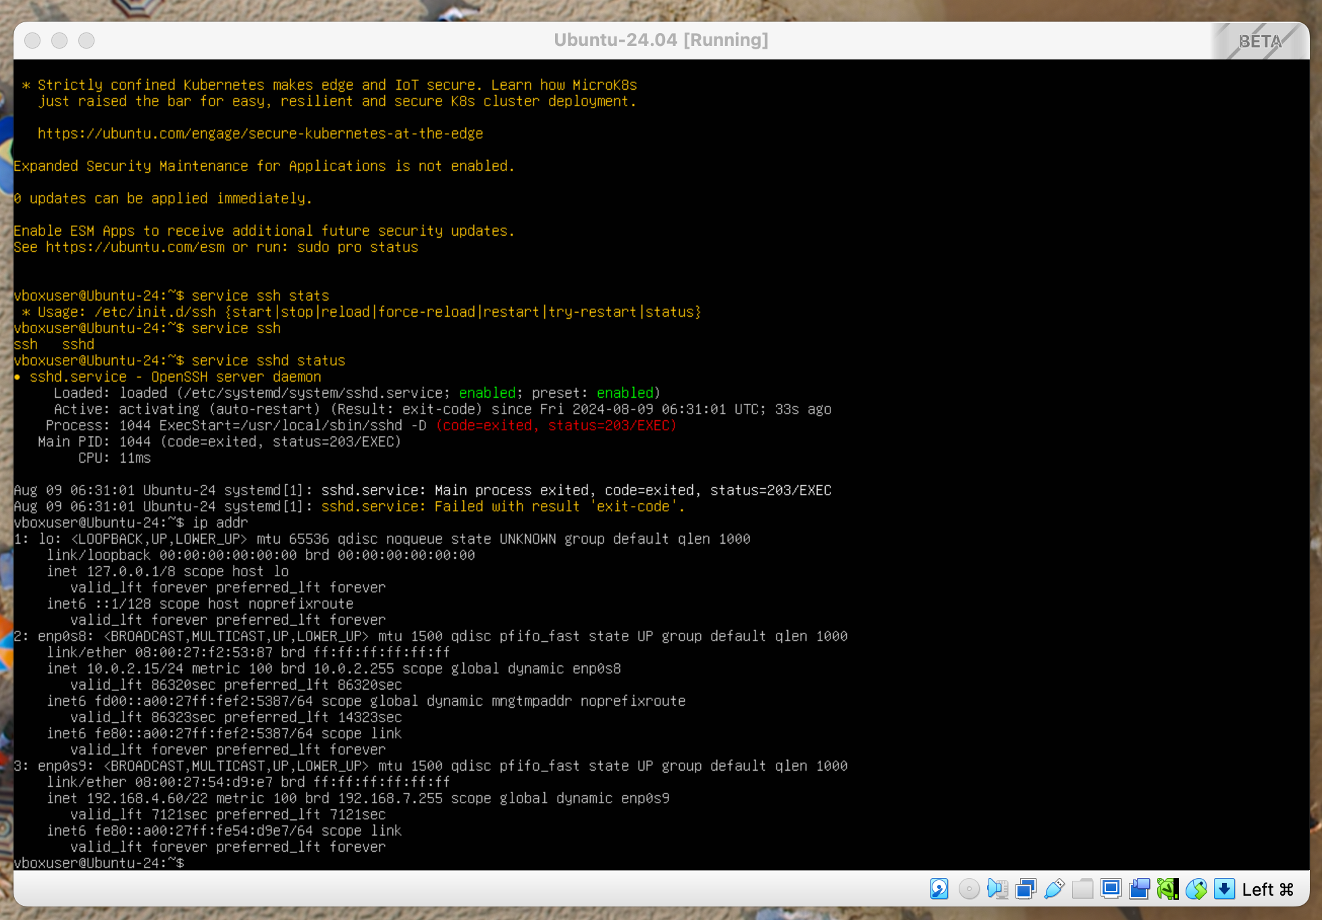
Task: Click the green 'enabled' preset text
Action: tap(625, 393)
